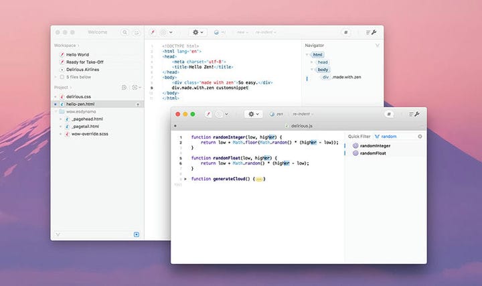Open _pagetail.html file
482x286 pixels.
[85, 127]
